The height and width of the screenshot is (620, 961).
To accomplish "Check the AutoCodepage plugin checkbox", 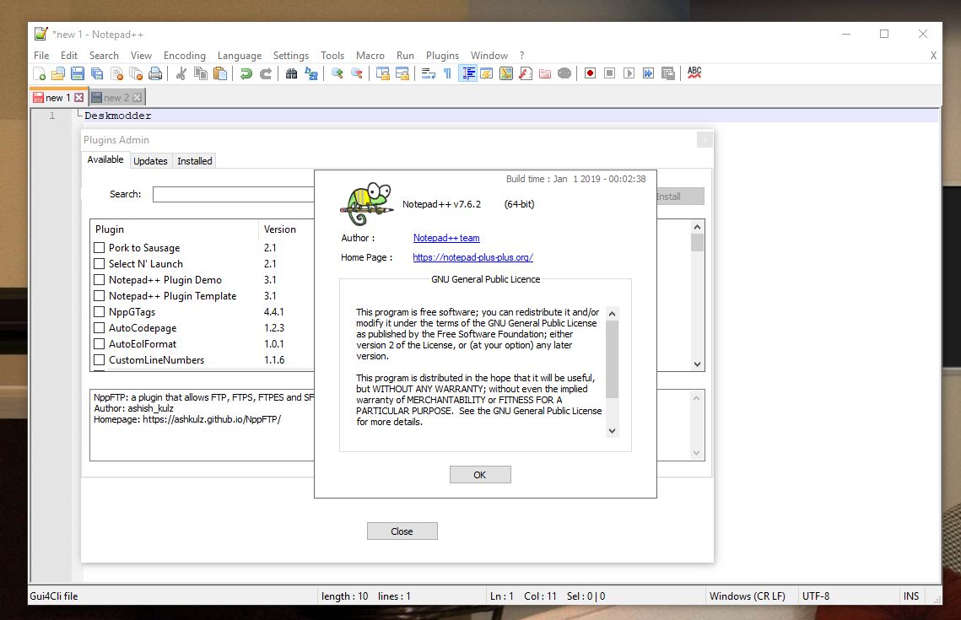I will pyautogui.click(x=100, y=328).
